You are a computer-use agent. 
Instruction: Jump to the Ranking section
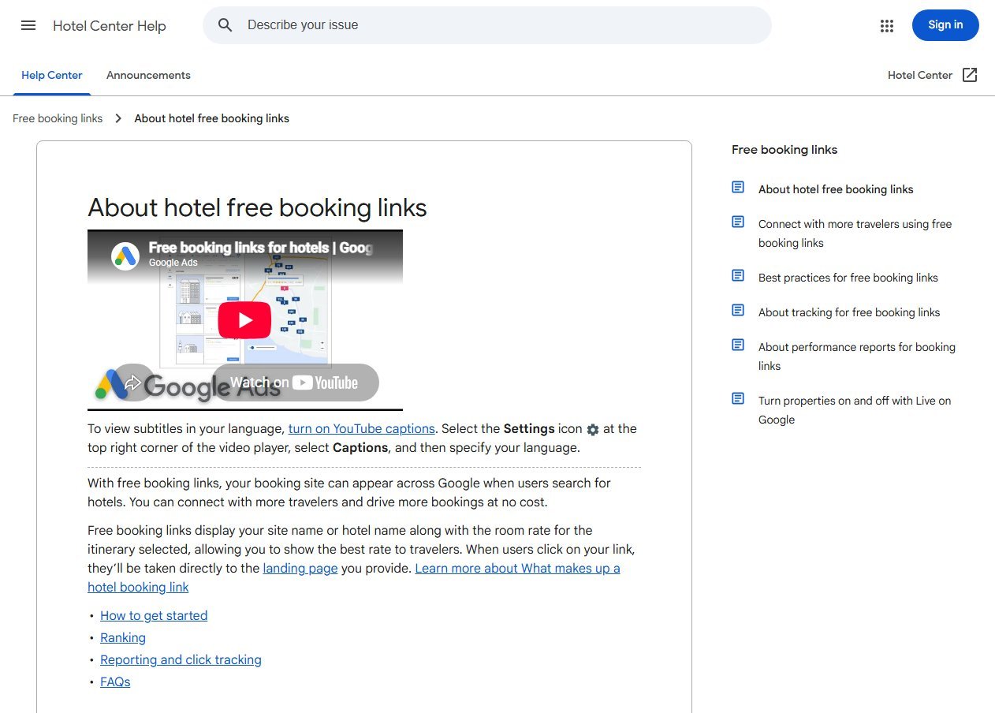(x=123, y=638)
